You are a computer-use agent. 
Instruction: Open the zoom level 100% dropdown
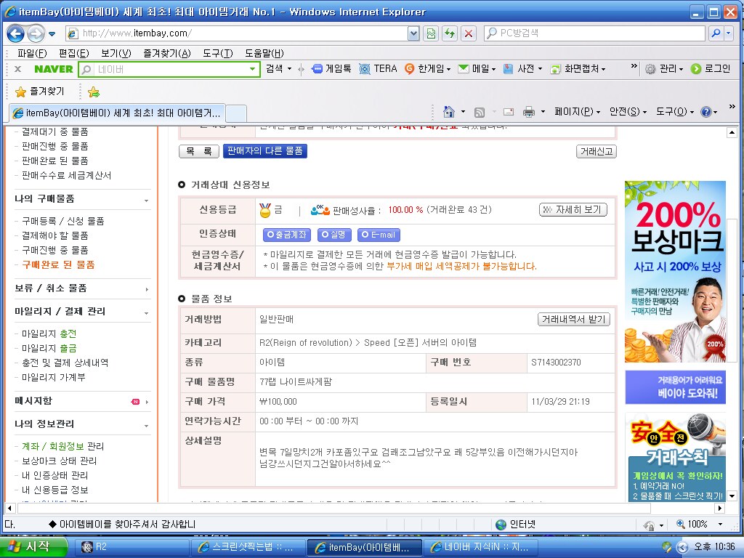click(720, 524)
